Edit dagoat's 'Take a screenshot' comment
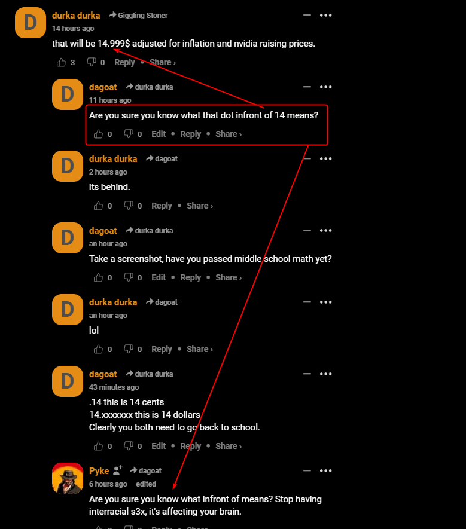The height and width of the screenshot is (529, 466). click(159, 278)
